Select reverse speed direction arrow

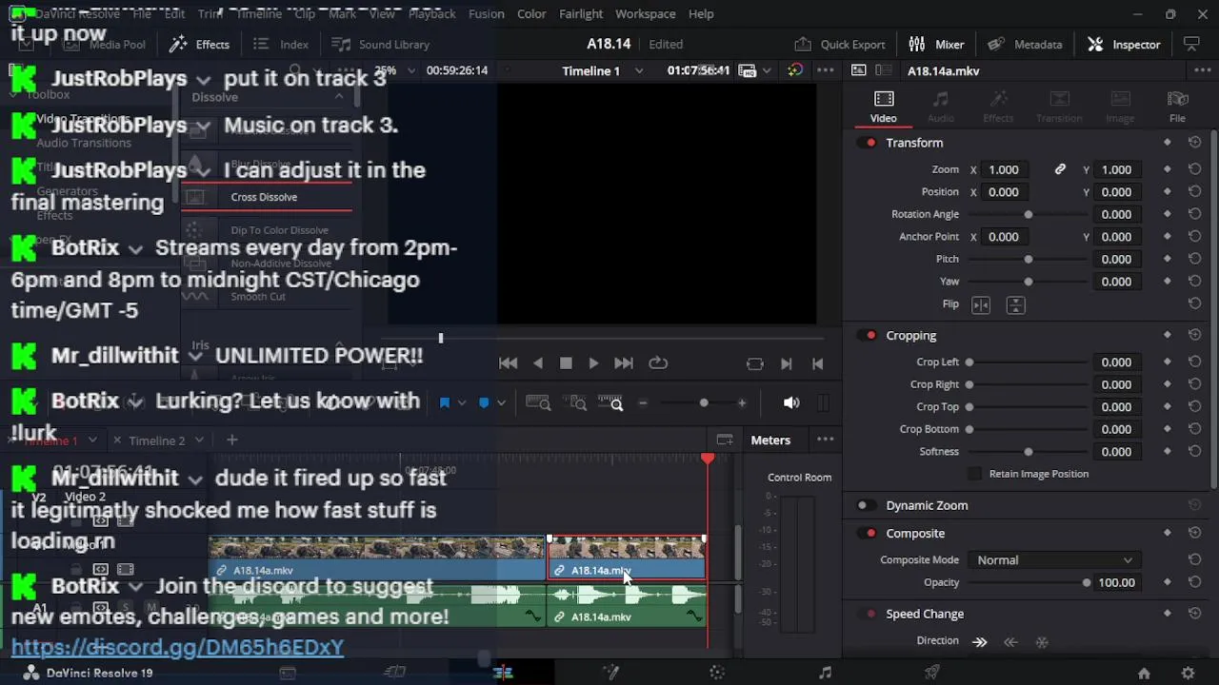pyautogui.click(x=1010, y=642)
